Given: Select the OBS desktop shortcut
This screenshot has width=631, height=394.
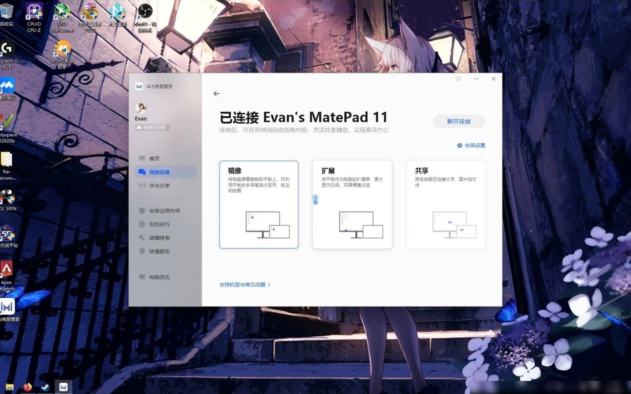Looking at the screenshot, I should point(145,17).
